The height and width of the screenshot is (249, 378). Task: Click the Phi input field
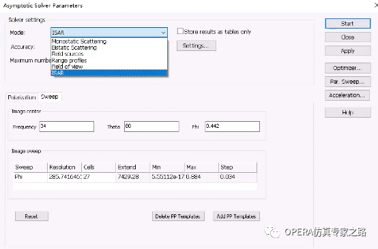pos(233,127)
